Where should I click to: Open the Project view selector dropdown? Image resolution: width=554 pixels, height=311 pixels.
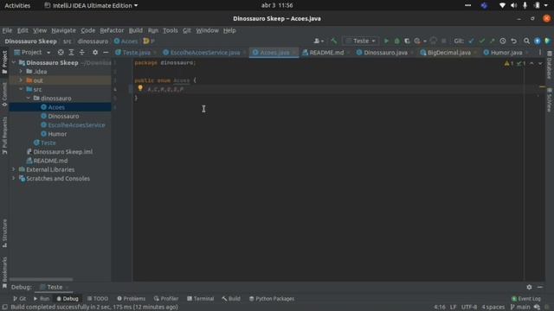[32, 52]
